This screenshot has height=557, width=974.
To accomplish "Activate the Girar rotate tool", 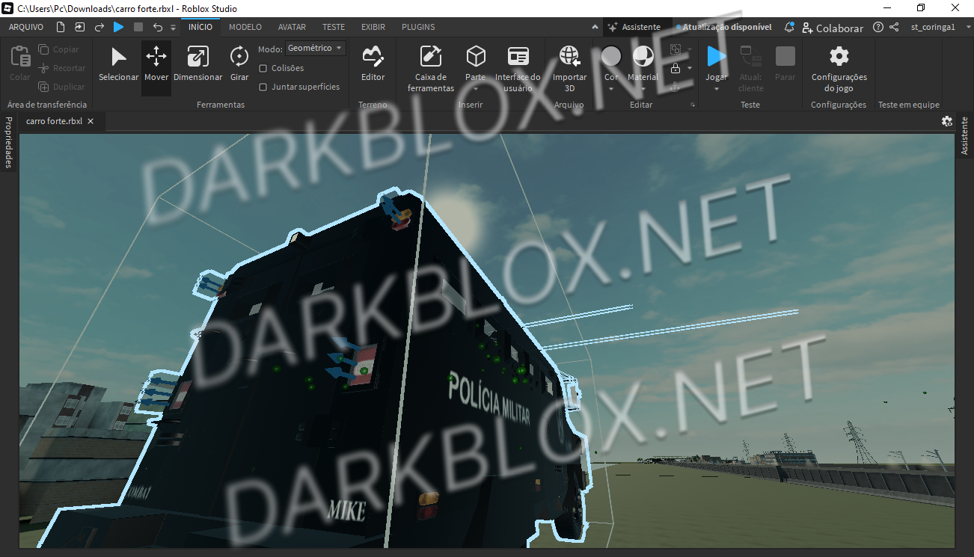I will click(x=239, y=64).
